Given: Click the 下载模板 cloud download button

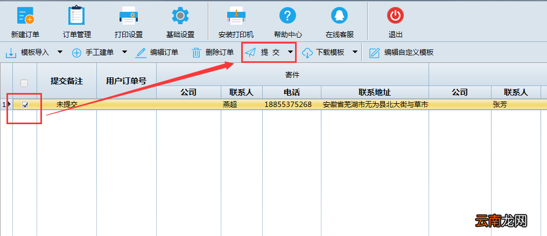Looking at the screenshot, I should click(x=324, y=53).
